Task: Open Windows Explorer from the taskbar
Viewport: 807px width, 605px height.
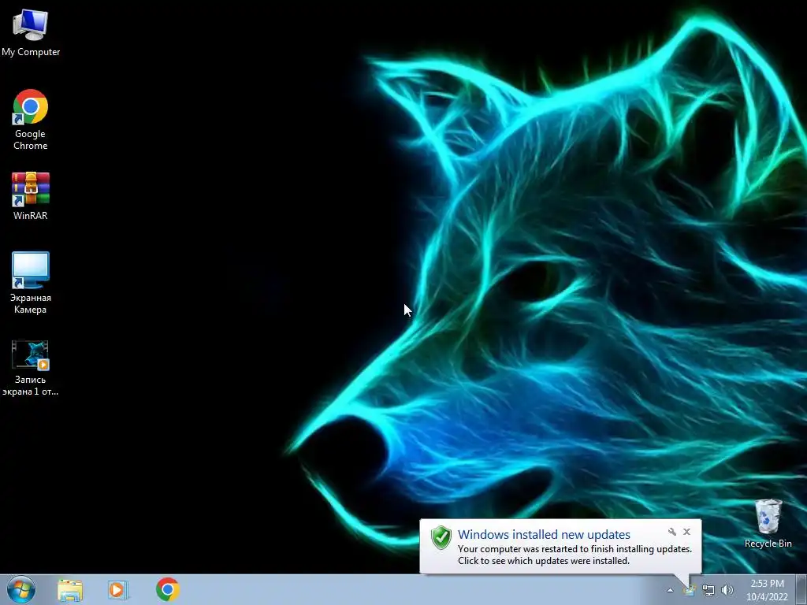Action: point(70,589)
